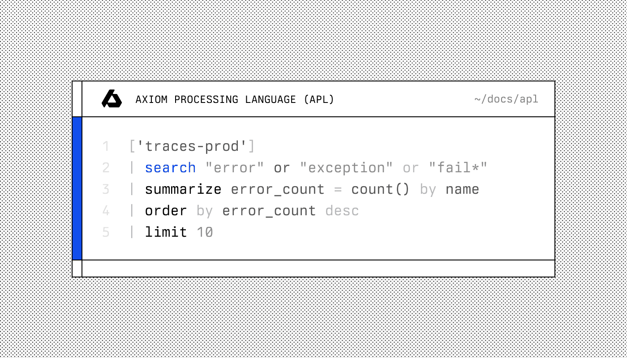Click the ['traces-prod'] dataset name
The width and height of the screenshot is (627, 358).
pos(192,146)
